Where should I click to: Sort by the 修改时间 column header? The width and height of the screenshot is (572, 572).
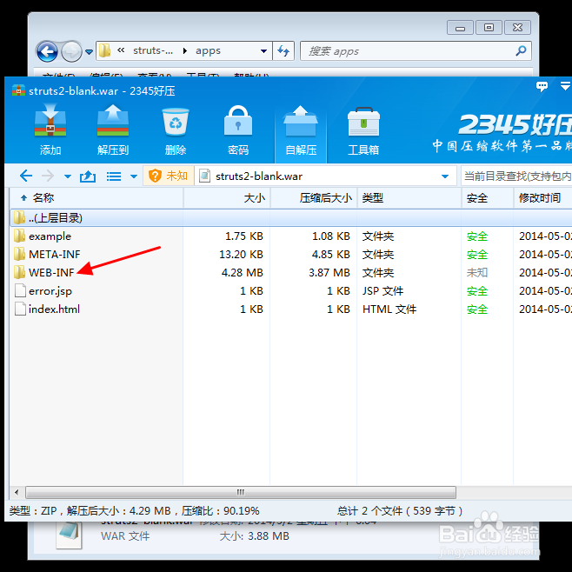click(543, 198)
